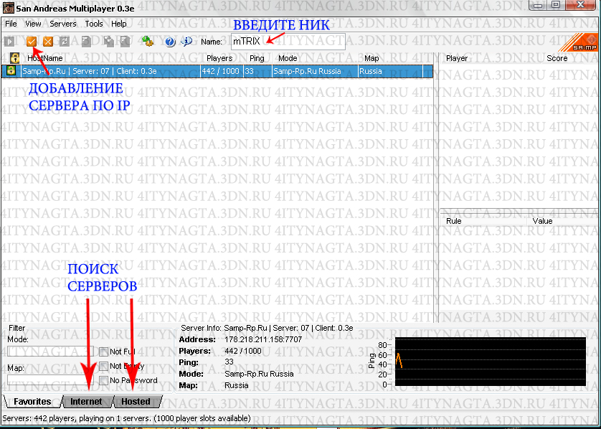Sort server list by Ping column
The height and width of the screenshot is (429, 601).
pyautogui.click(x=257, y=58)
